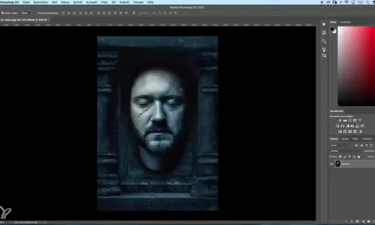
Task: Click Auto-Align Layers icon in options bar
Action: pos(134,13)
